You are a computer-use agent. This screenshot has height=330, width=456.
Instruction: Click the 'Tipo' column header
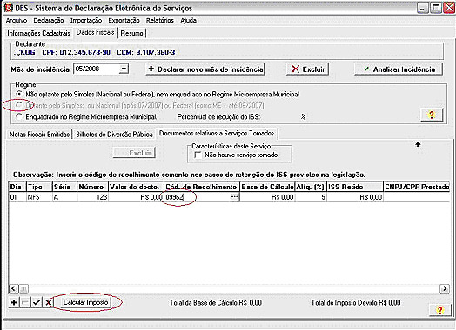[39, 187]
